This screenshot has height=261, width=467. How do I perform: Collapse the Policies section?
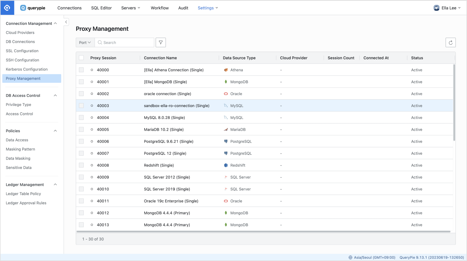pyautogui.click(x=55, y=131)
